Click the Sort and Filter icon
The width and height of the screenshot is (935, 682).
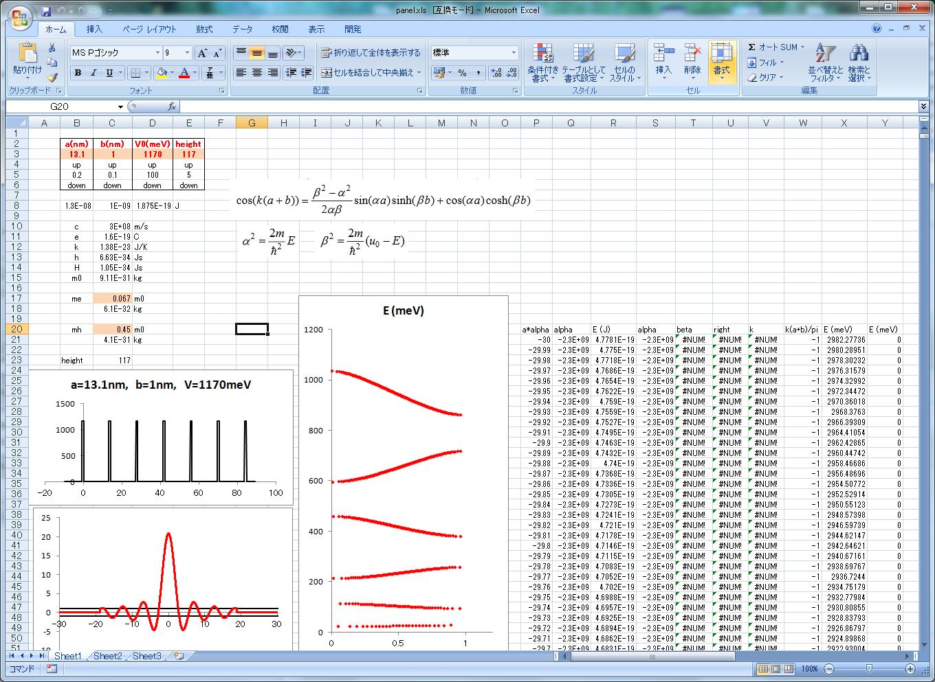click(825, 63)
